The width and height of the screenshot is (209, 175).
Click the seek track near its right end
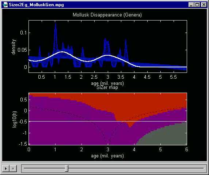pos(200,168)
